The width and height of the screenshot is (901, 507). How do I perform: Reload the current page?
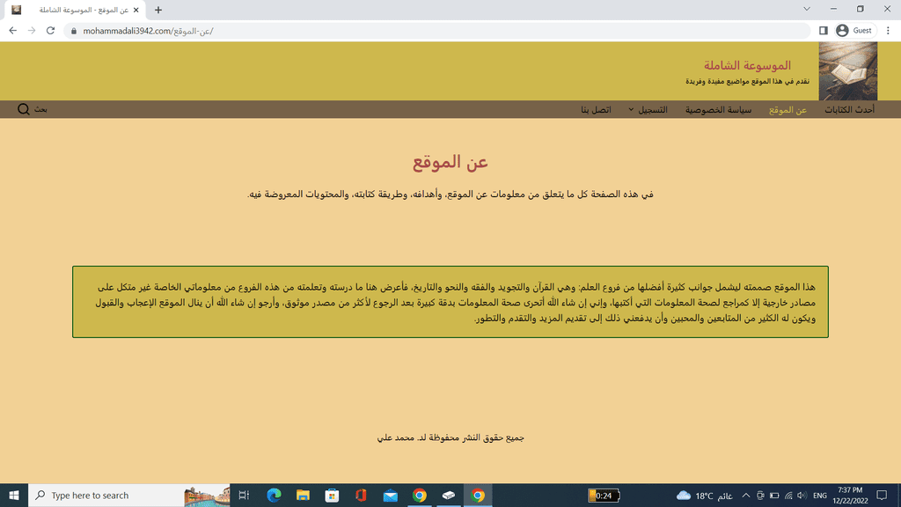(x=50, y=31)
